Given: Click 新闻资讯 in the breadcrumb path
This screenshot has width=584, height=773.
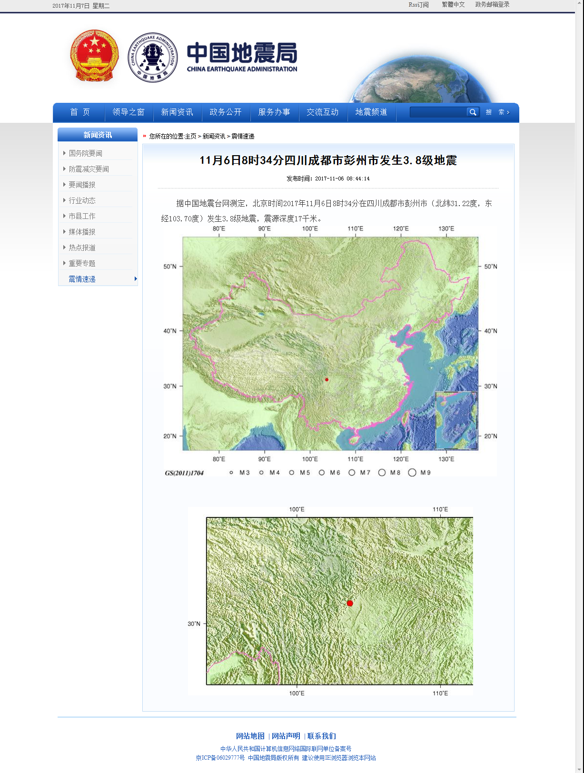Looking at the screenshot, I should point(214,136).
